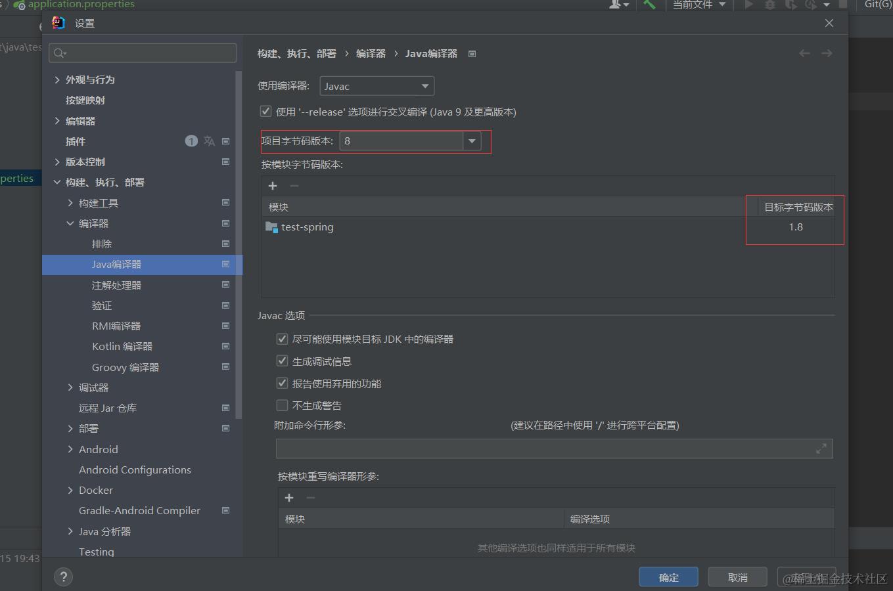The width and height of the screenshot is (893, 591).
Task: Open the help question mark button
Action: click(64, 577)
